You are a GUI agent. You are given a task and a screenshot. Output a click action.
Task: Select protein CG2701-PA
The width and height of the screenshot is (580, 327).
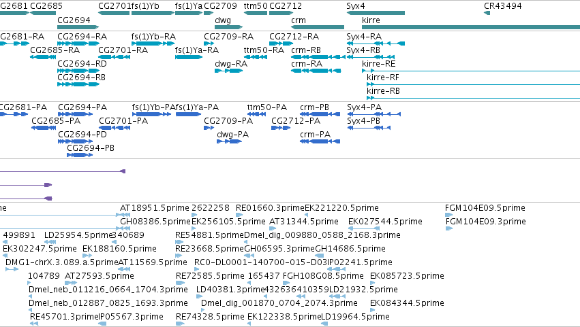pos(123,121)
